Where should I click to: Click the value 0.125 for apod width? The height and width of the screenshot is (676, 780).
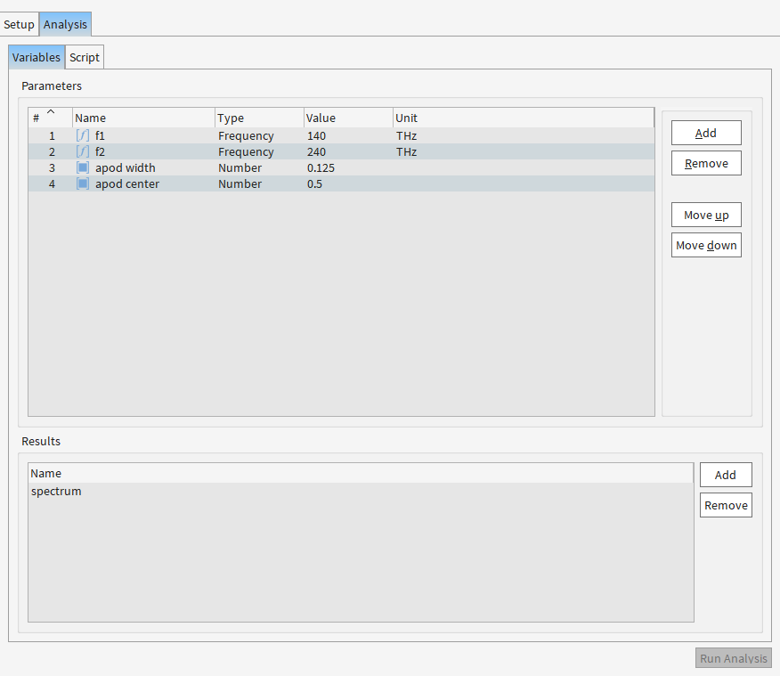pos(321,168)
